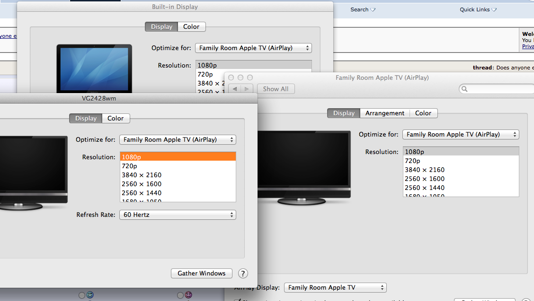The height and width of the screenshot is (301, 534).
Task: Open Optimize for dropdown in Family Room Apple TV window
Action: coord(461,134)
